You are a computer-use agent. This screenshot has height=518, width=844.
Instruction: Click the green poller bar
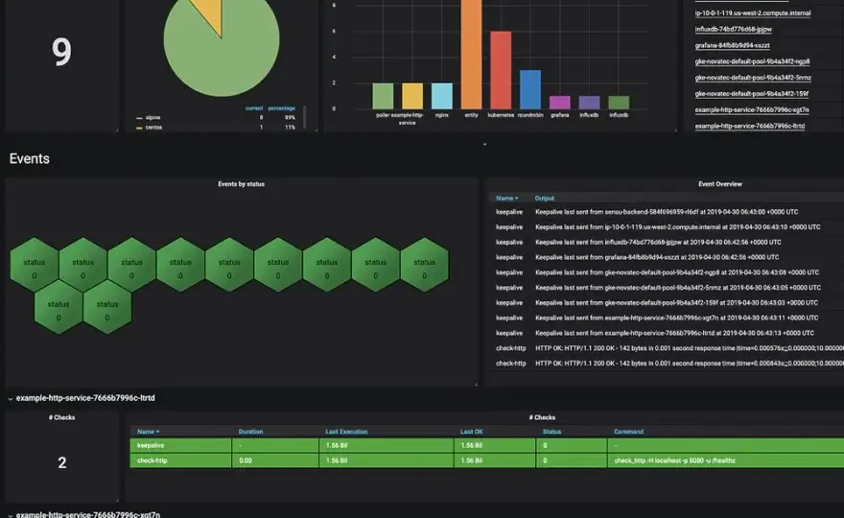tap(383, 96)
